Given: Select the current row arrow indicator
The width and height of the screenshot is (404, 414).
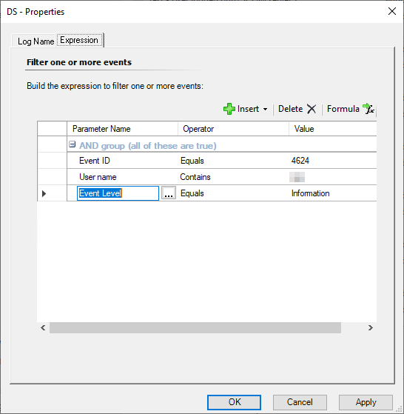Looking at the screenshot, I should (x=44, y=193).
